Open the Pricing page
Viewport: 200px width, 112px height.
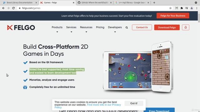100,27
